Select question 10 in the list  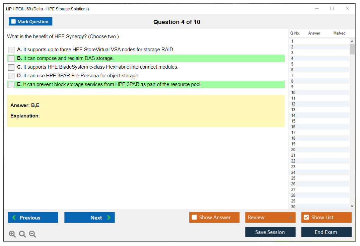tap(293, 93)
